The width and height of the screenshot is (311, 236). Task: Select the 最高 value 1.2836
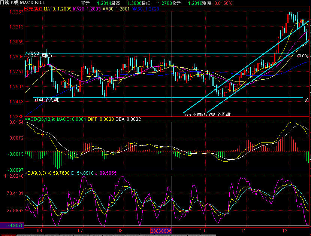[135, 3]
